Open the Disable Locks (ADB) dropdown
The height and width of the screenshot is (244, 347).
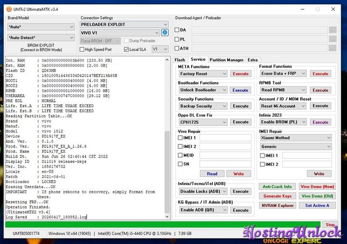pyautogui.click(x=203, y=191)
